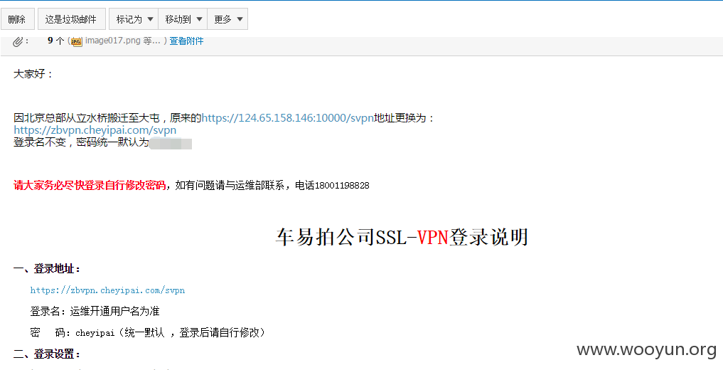The width and height of the screenshot is (723, 370).
Task: Open the 查看附件 link
Action: (x=186, y=41)
